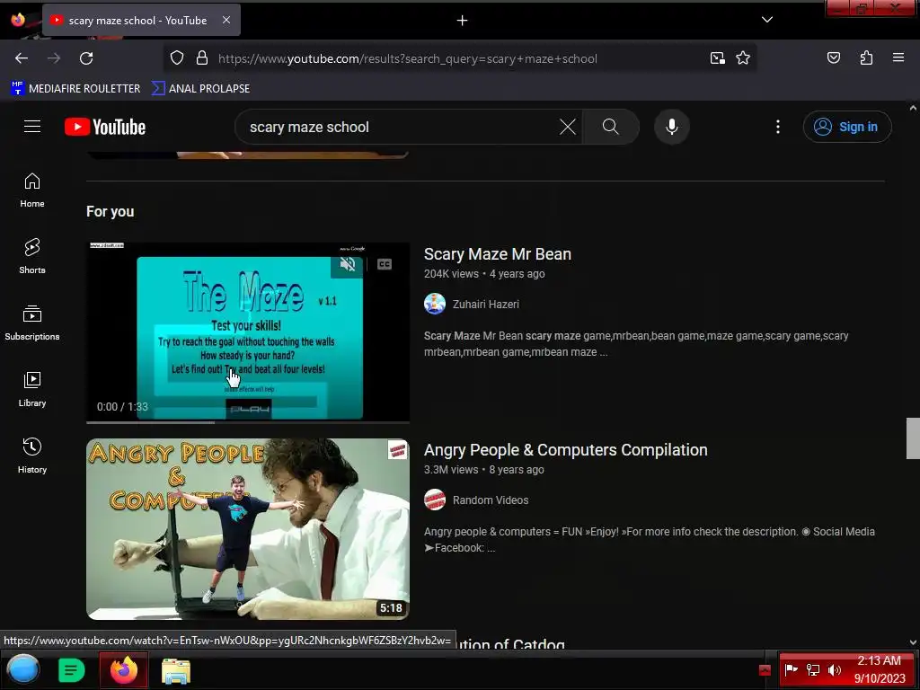Go back with the browser back arrow
Image resolution: width=920 pixels, height=690 pixels.
[22, 58]
